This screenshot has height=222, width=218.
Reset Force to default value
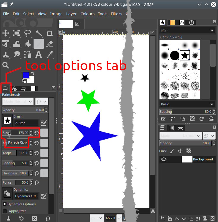pos(37,182)
